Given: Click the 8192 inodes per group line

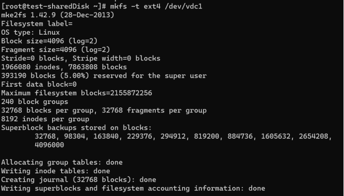Looking at the screenshot, I should tap(45, 119).
